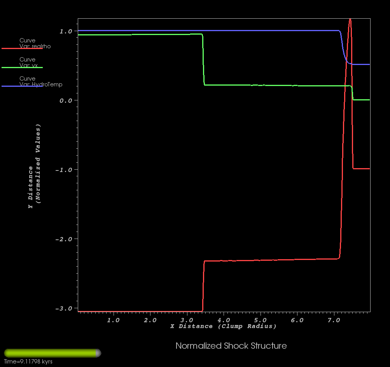
Task: Click the 'Time=9.11798 kyrs' text
Action: tap(28, 362)
